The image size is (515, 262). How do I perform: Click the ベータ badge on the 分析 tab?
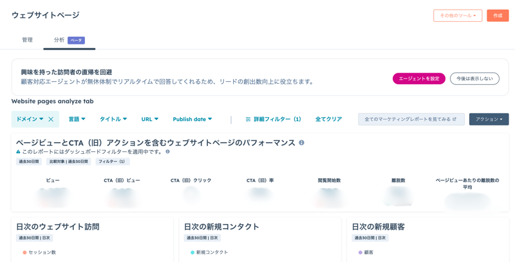tap(76, 40)
